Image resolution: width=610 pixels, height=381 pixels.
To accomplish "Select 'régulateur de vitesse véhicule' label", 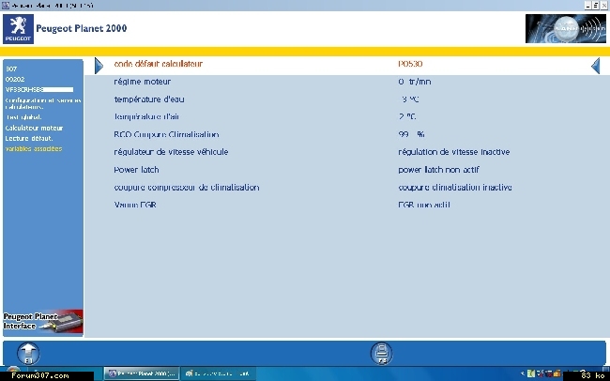I will [171, 152].
